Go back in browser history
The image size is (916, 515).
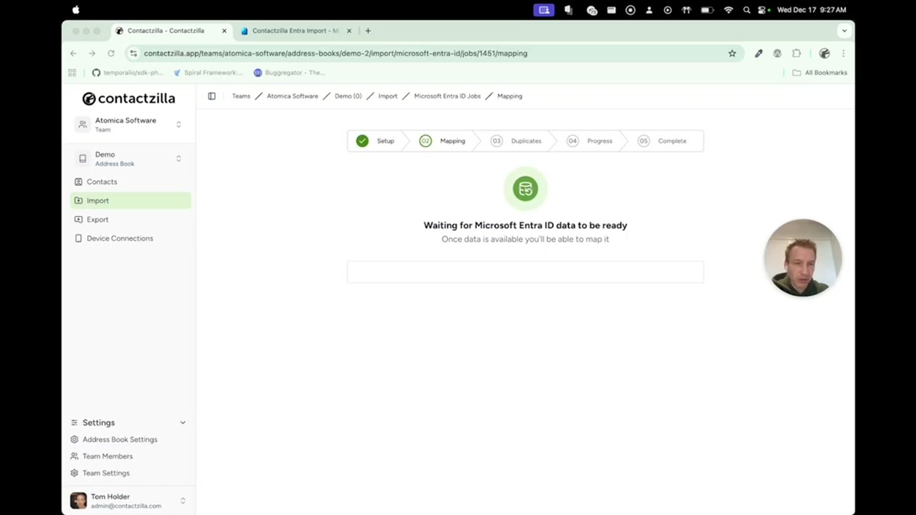click(73, 53)
